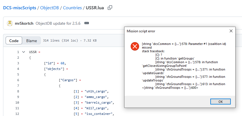This screenshot has height=116, width=242.
Task: Open mrSkortch user profile link
Action: point(24,23)
